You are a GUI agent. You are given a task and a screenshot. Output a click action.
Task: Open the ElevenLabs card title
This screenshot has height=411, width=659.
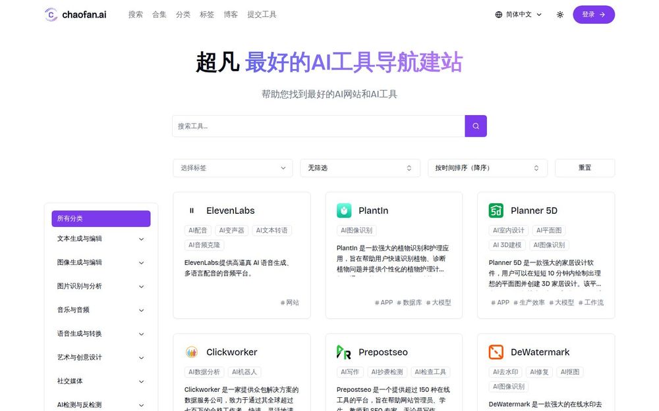click(230, 210)
